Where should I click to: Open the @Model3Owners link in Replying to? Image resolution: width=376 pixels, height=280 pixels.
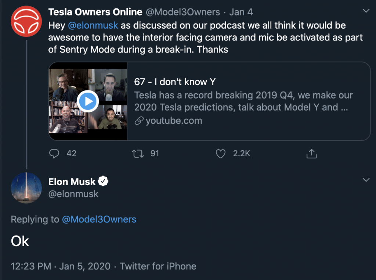(x=99, y=219)
